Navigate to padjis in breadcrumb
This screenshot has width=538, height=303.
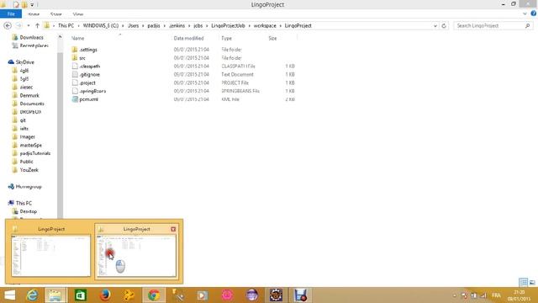pyautogui.click(x=154, y=26)
